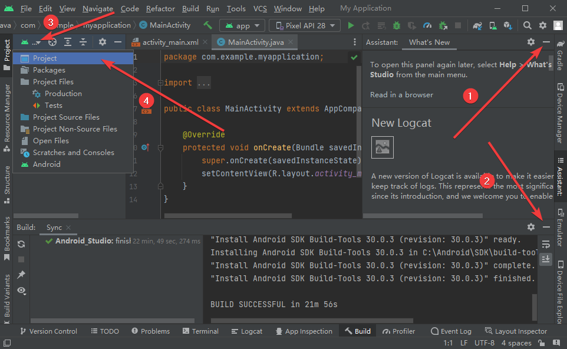The image size is (567, 349).
Task: Open the Build panel eye view options dropdown
Action: coord(21,291)
